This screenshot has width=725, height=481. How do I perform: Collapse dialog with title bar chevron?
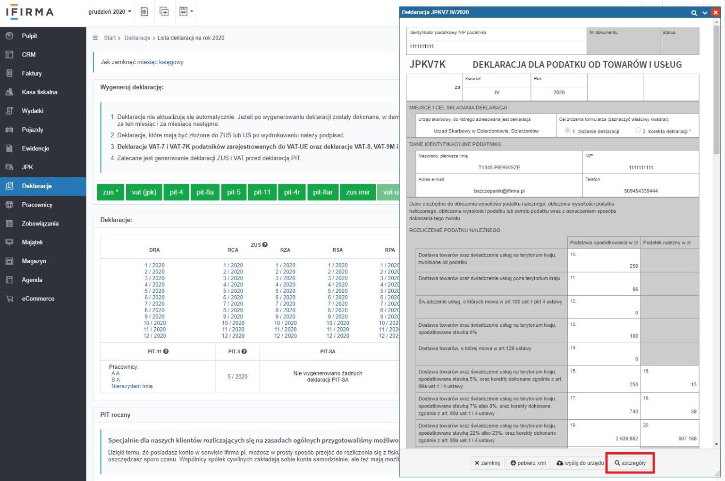tap(705, 13)
